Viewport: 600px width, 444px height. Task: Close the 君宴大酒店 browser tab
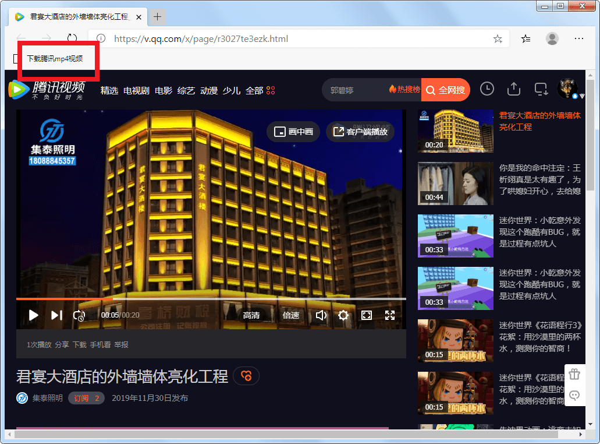pos(139,17)
